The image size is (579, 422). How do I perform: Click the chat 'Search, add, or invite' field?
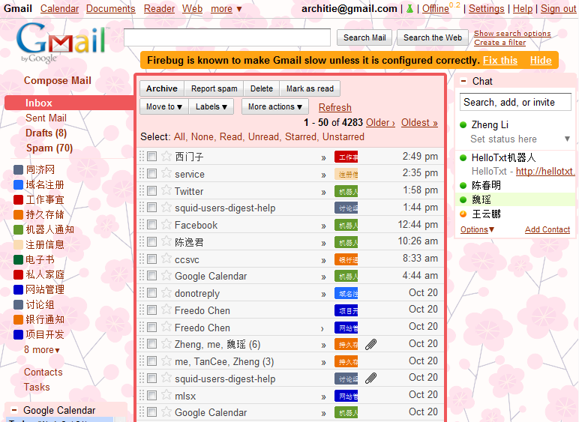[515, 103]
